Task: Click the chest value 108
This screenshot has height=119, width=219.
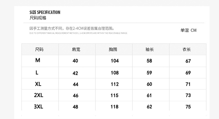Action: pos(115,73)
